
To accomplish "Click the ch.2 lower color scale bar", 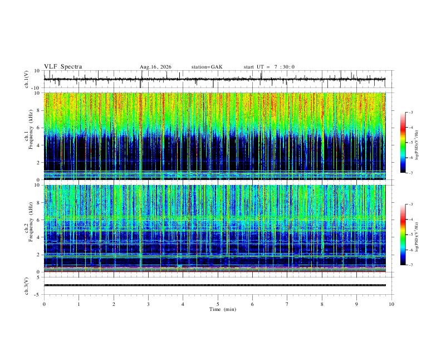I will [x=403, y=235].
